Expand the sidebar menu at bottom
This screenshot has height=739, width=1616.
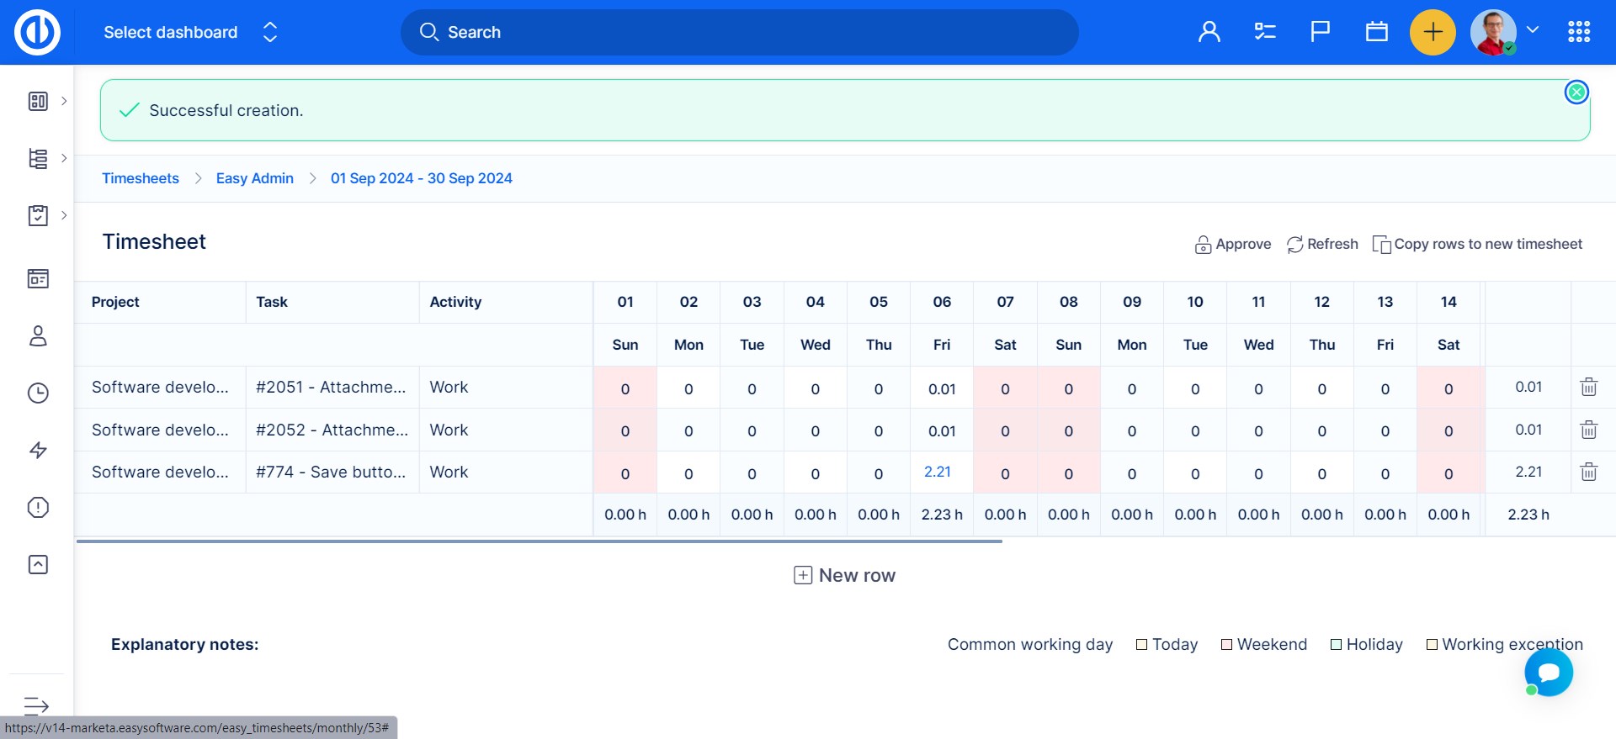pos(36,705)
